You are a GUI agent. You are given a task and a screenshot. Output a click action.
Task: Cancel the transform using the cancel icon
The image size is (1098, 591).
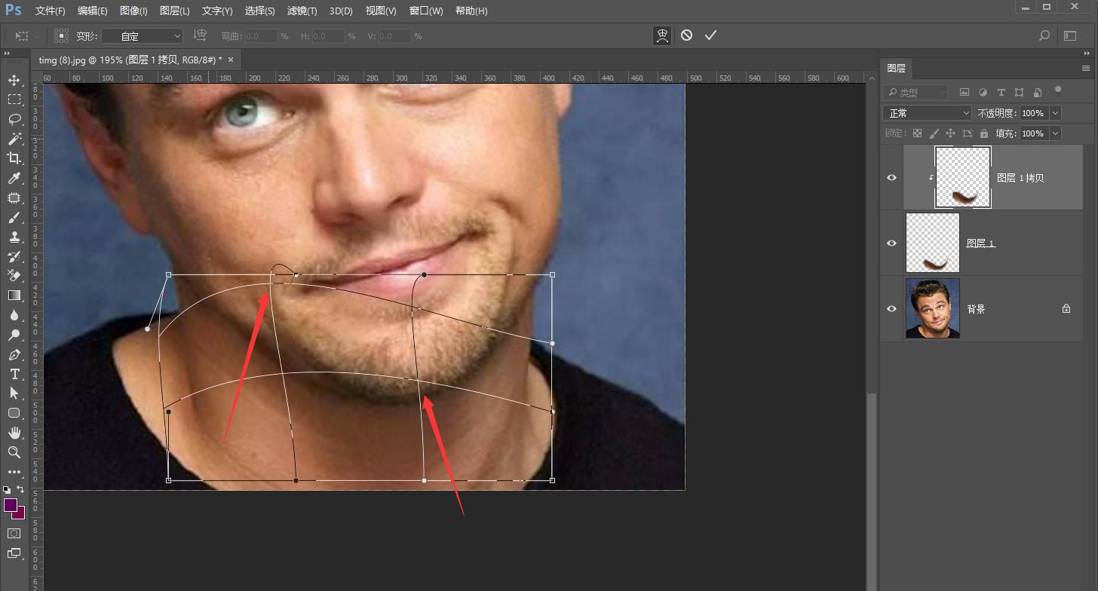pyautogui.click(x=686, y=35)
